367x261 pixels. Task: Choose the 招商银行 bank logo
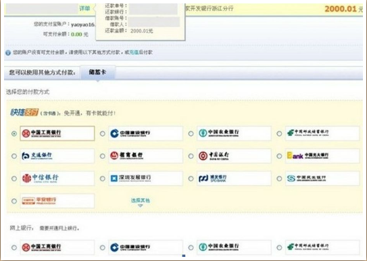145,156
